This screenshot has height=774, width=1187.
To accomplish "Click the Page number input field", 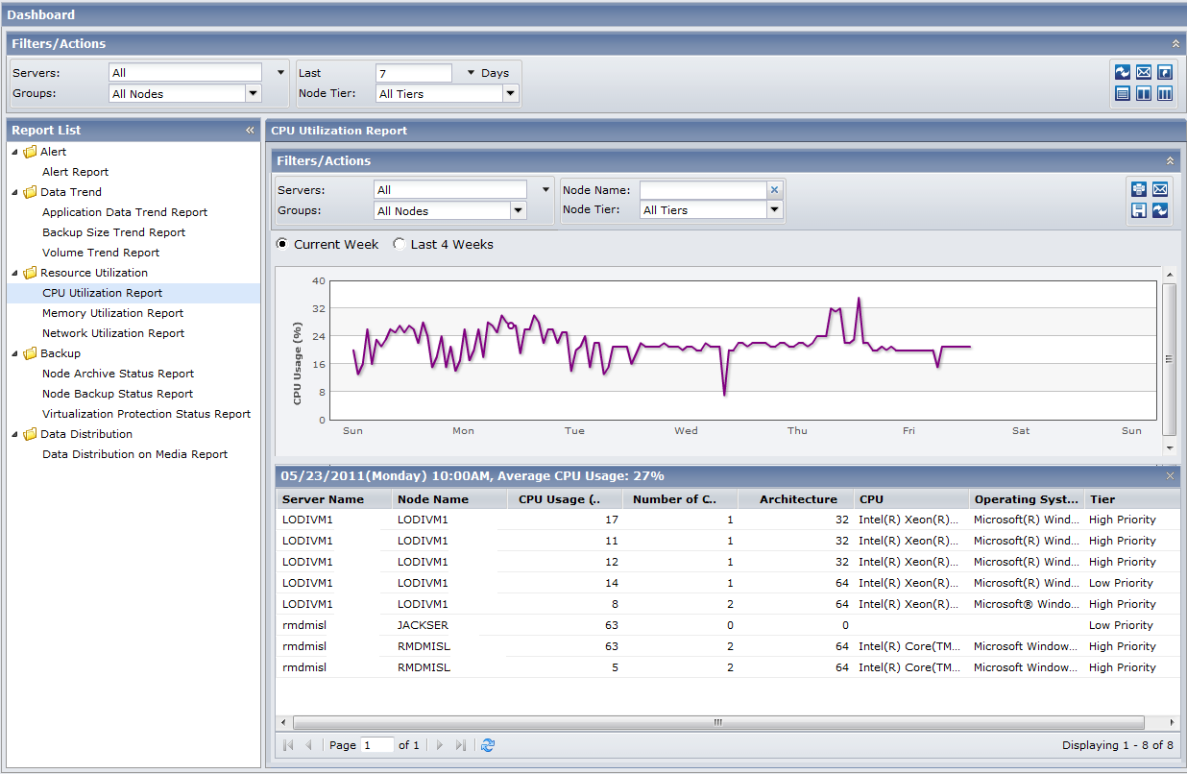I will tap(377, 745).
